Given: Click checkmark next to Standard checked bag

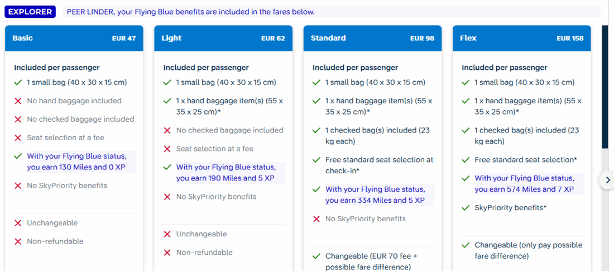Looking at the screenshot, I should click(x=316, y=130).
